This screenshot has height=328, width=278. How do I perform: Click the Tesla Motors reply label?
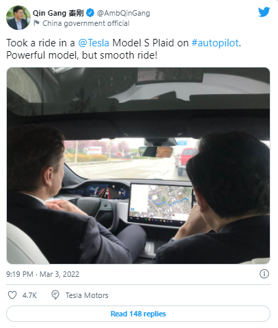87,295
